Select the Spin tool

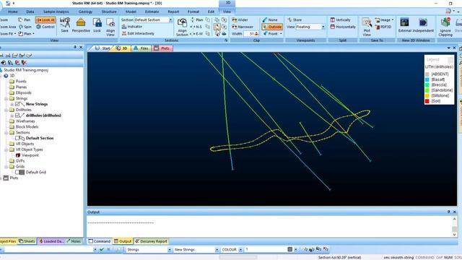click(x=25, y=27)
